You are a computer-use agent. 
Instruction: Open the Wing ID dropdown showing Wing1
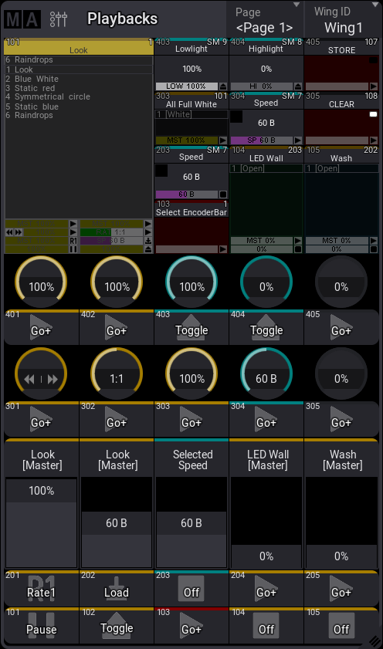[x=342, y=19]
